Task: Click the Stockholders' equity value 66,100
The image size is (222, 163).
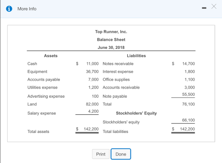Action: click(188, 120)
